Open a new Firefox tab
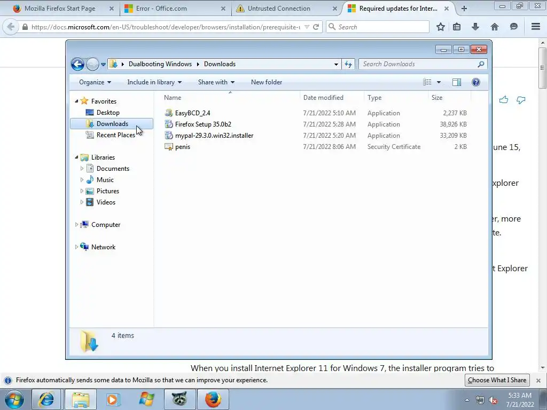Viewport: 547px width, 410px height. pos(464,9)
